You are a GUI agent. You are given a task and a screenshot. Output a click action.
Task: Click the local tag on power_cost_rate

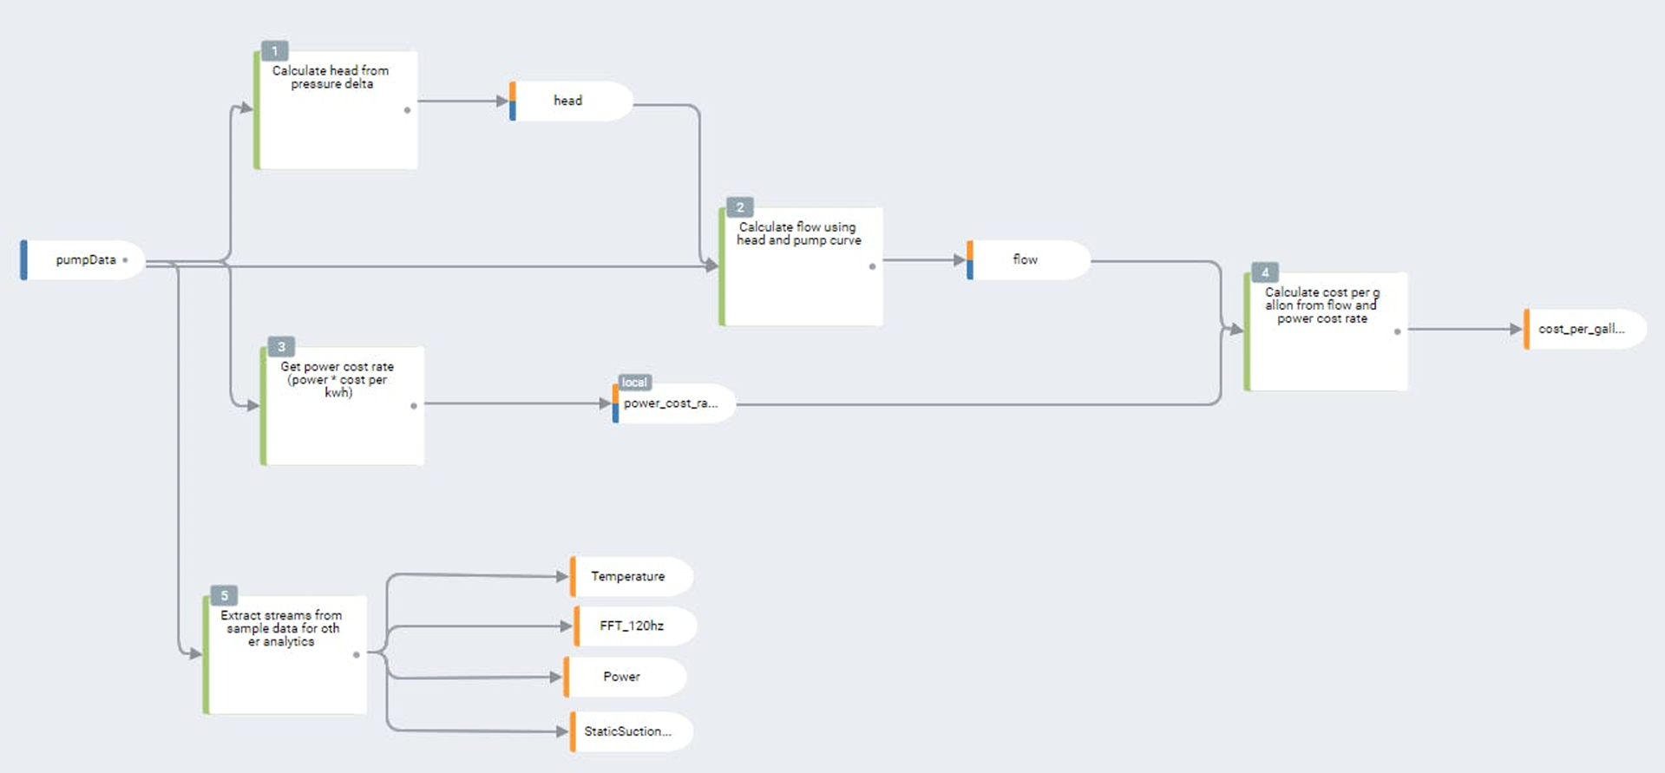click(634, 383)
